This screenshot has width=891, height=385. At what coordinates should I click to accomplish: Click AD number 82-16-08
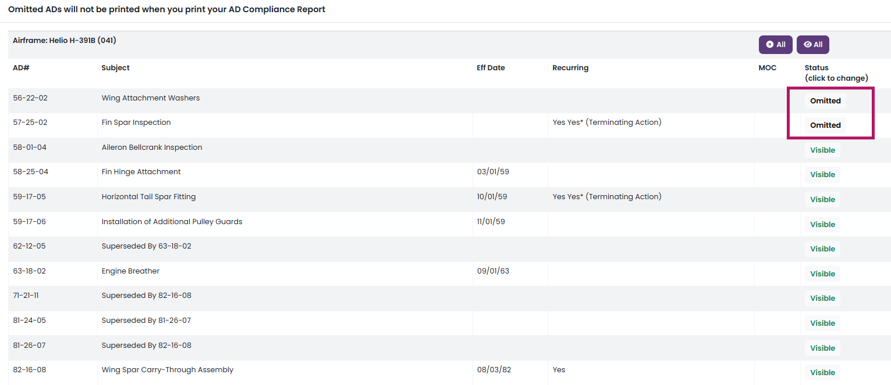click(29, 370)
